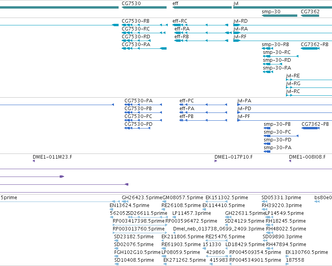Click the jvl-RA transcript label
The height and width of the screenshot is (266, 332).
coord(241,29)
